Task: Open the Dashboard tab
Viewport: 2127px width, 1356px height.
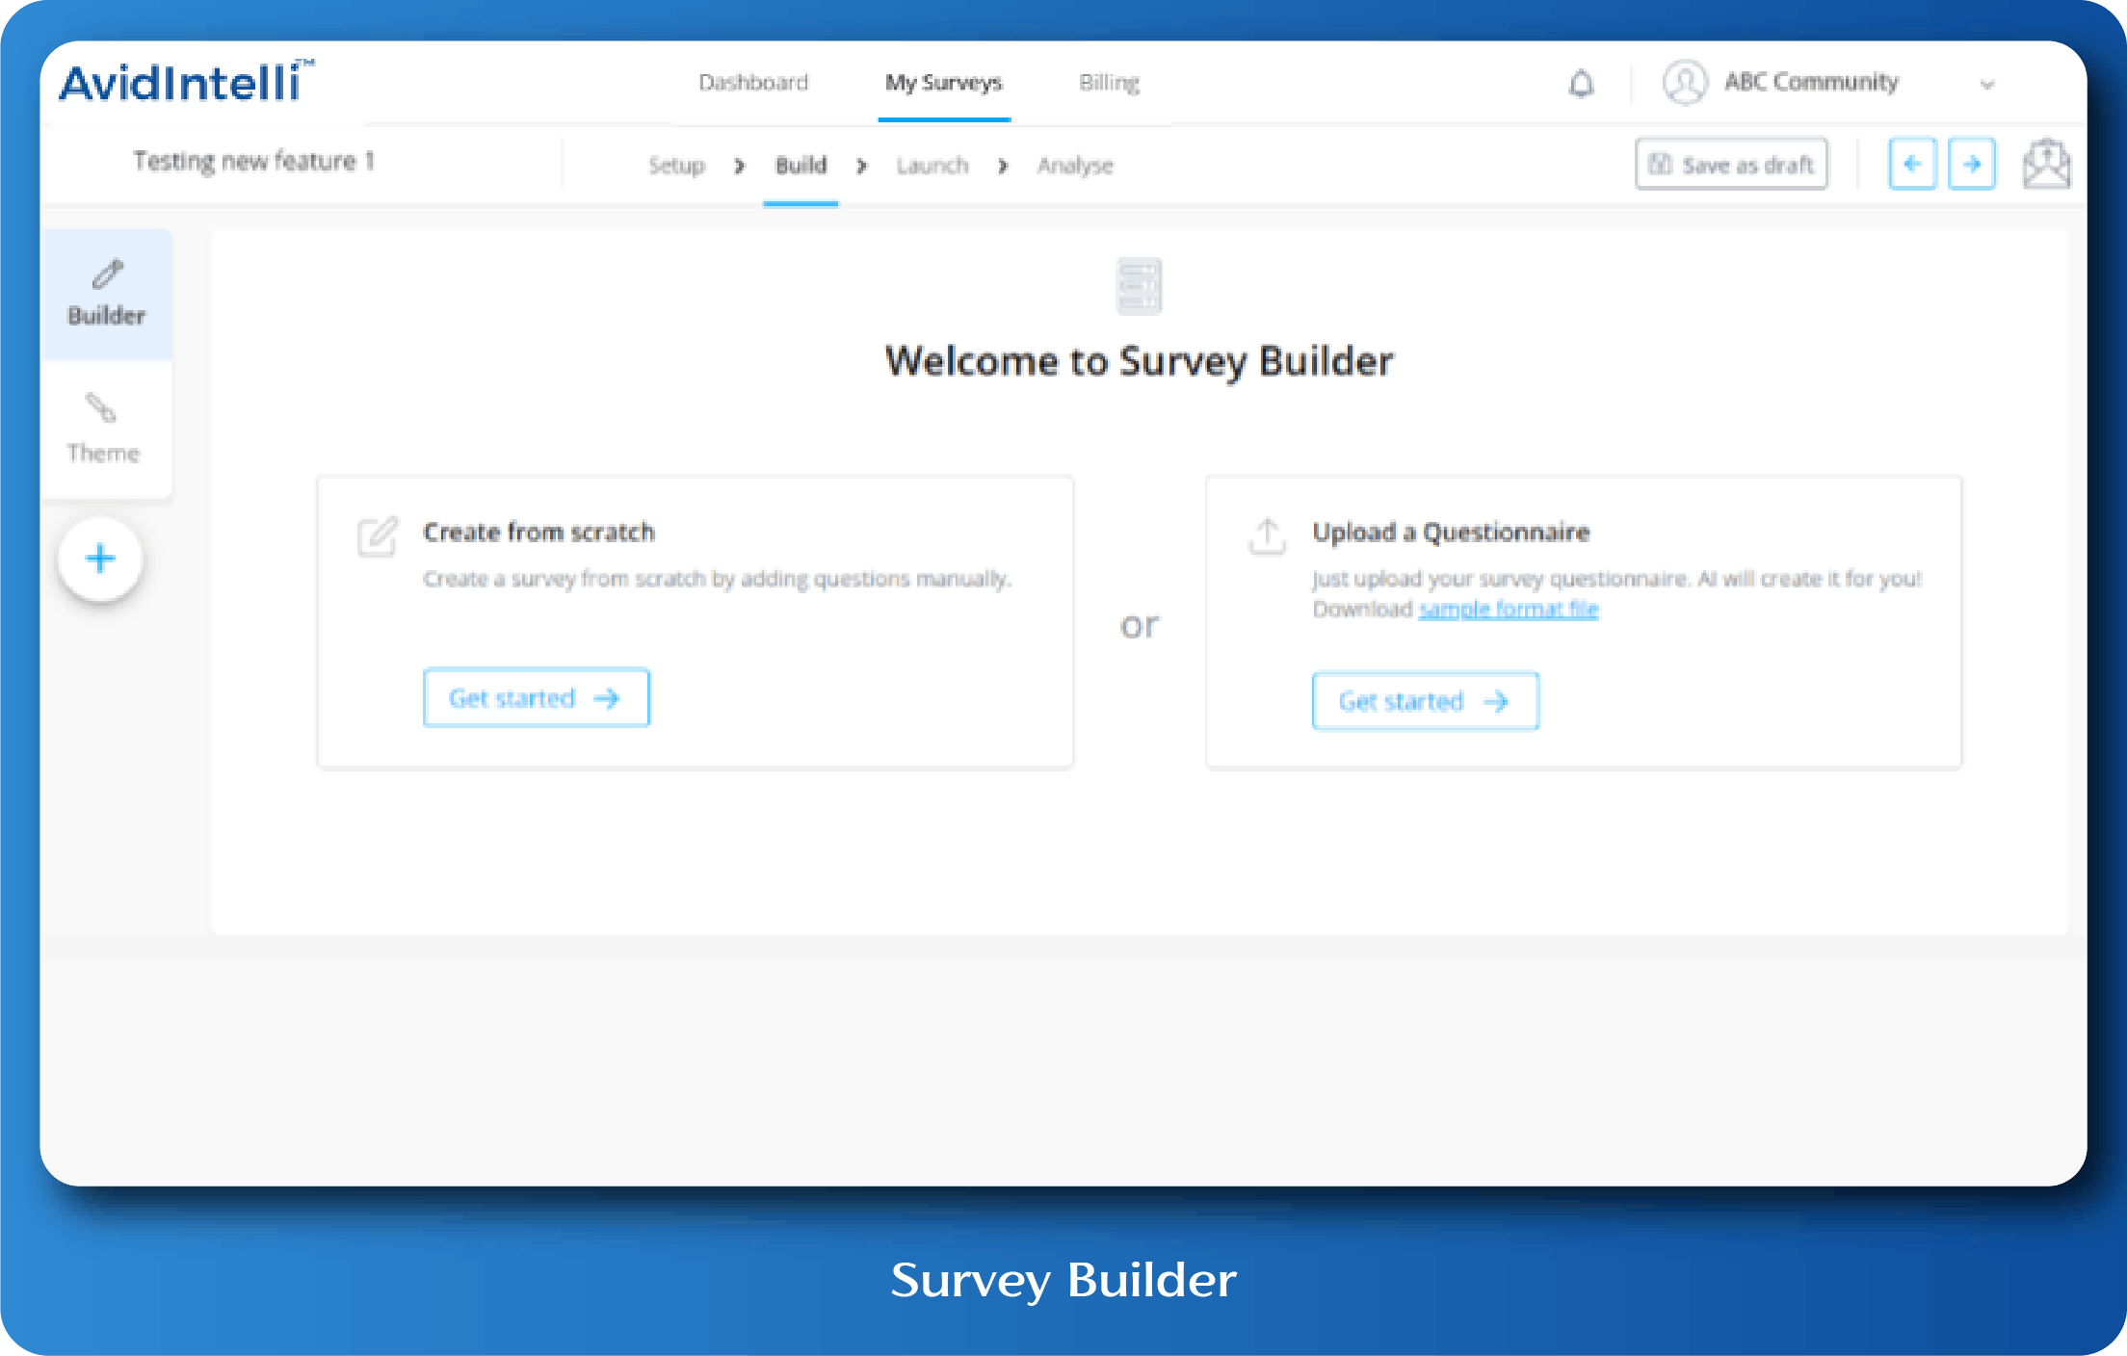Action: (x=753, y=83)
